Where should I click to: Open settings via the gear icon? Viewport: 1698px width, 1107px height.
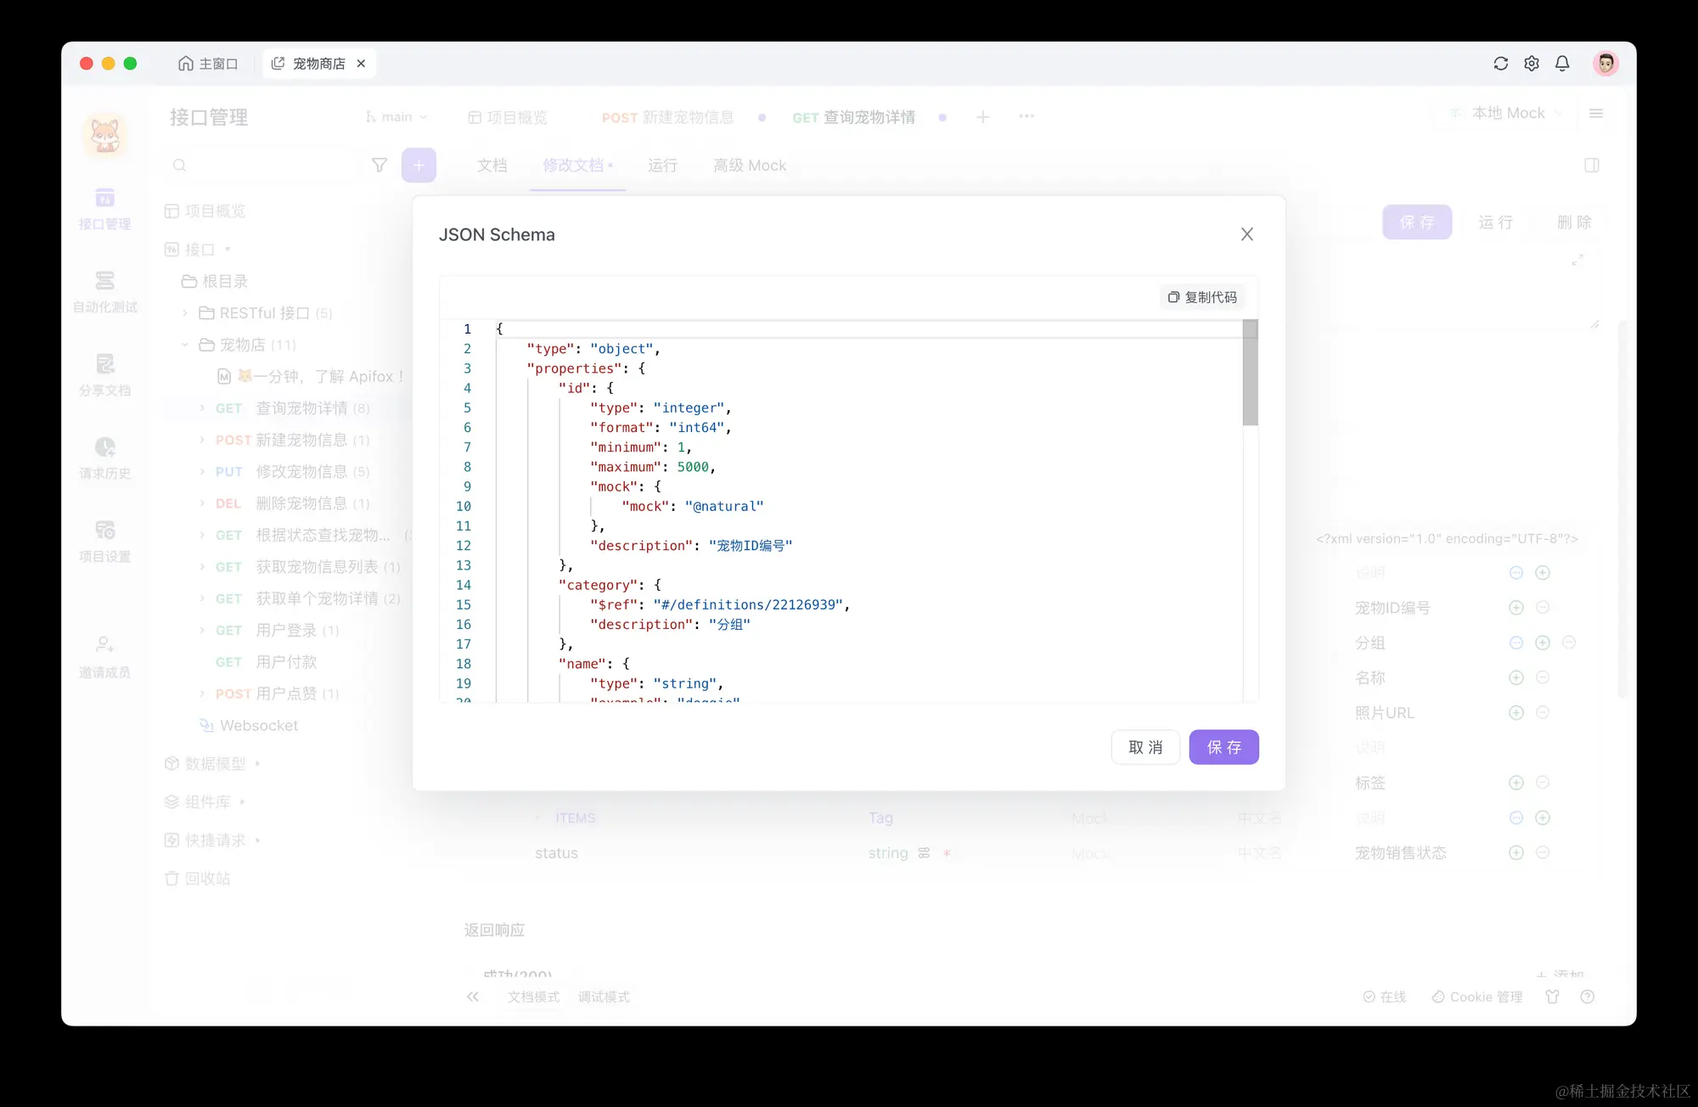click(x=1531, y=64)
